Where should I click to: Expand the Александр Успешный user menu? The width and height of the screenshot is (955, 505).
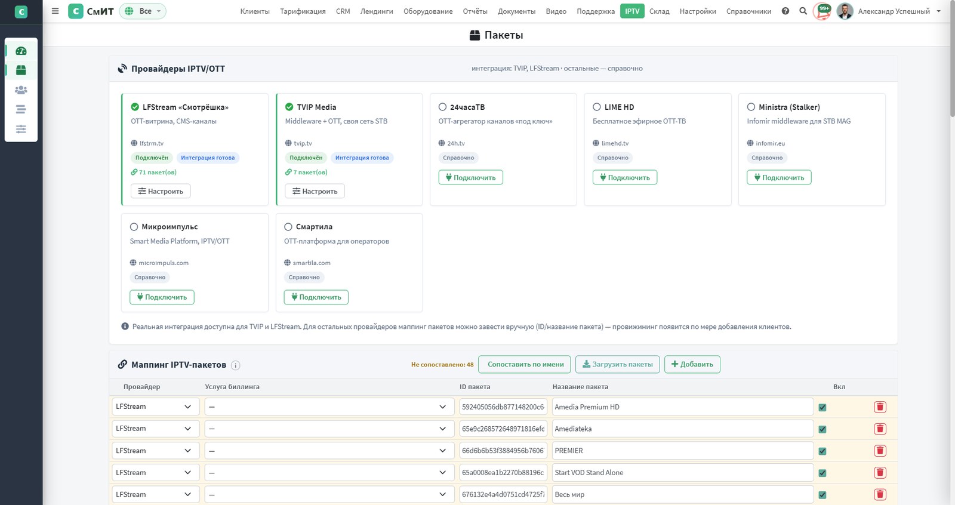899,11
